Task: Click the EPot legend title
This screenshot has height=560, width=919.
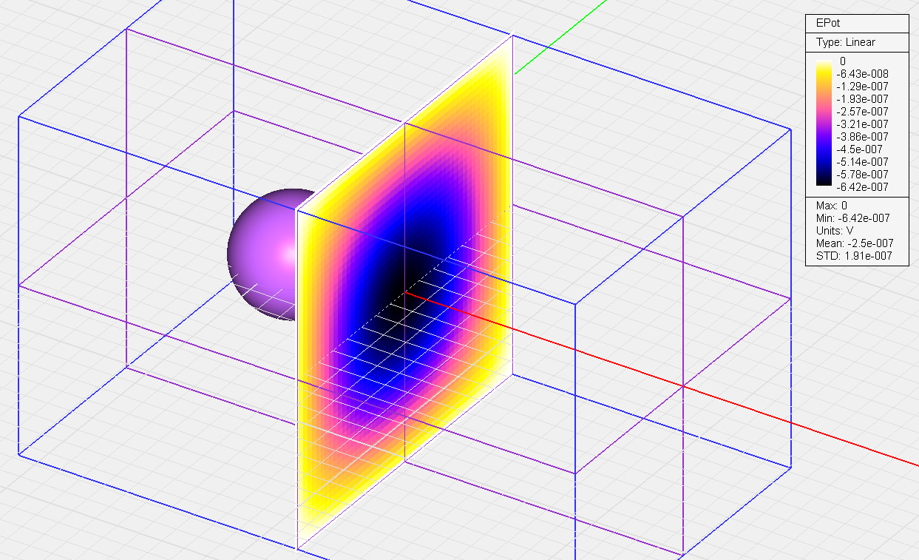Action: click(829, 23)
